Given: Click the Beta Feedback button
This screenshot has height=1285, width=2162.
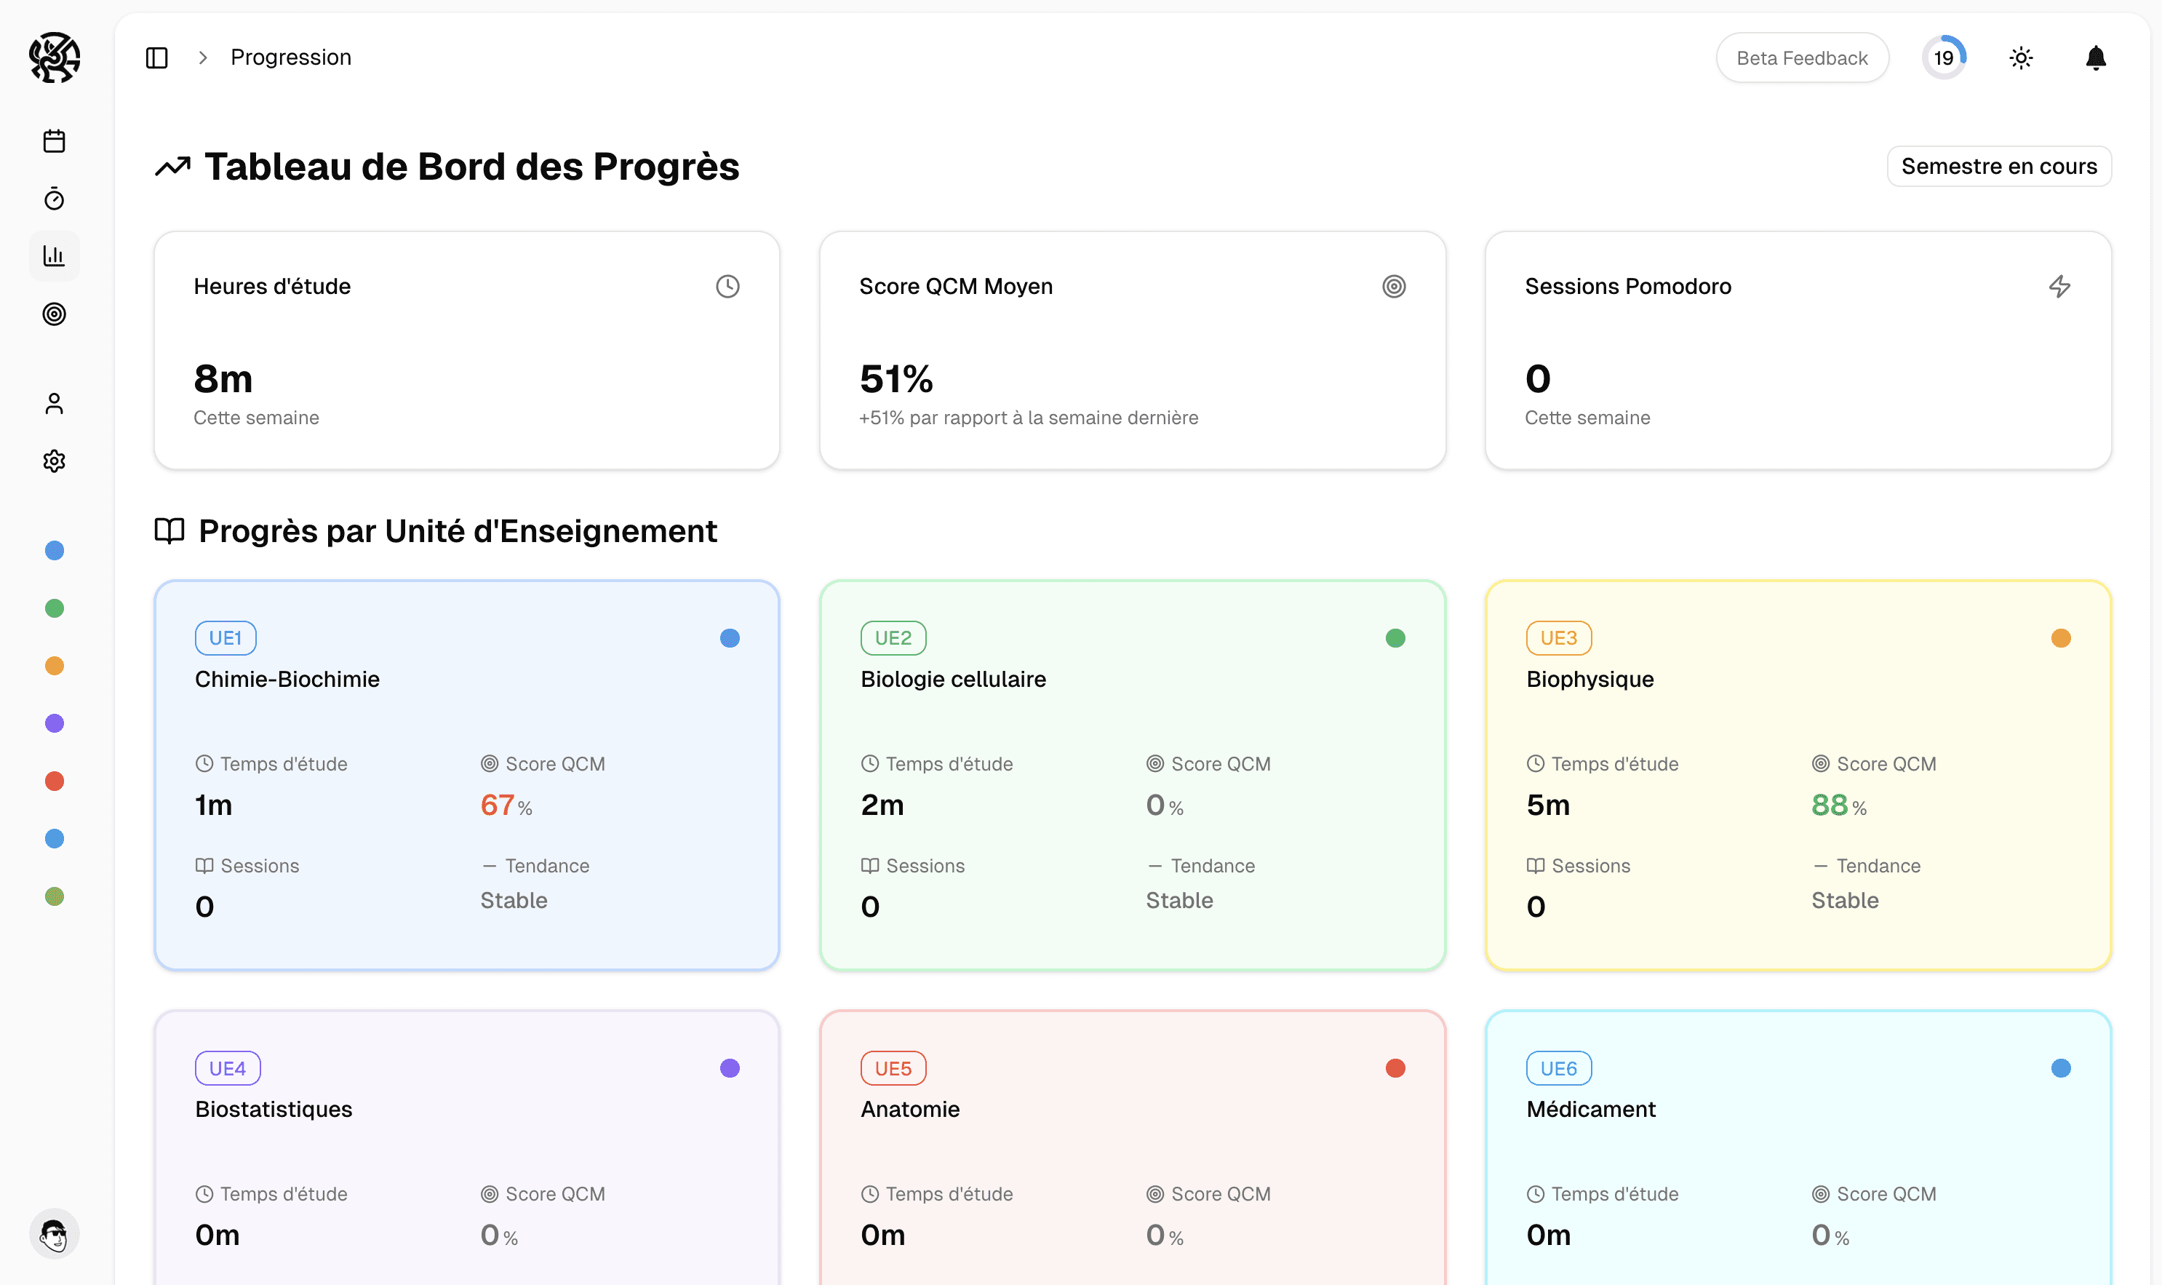Looking at the screenshot, I should pos(1801,58).
